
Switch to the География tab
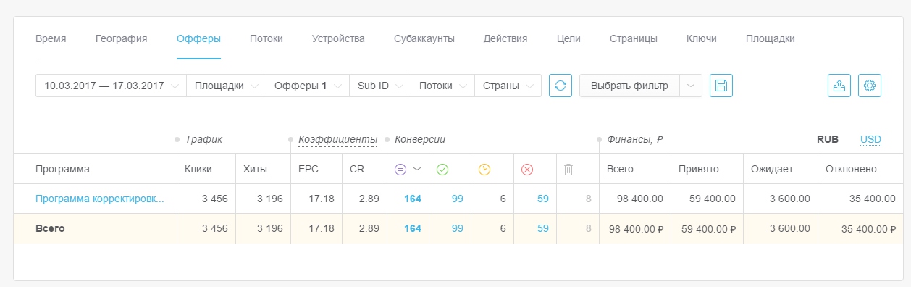pos(122,38)
